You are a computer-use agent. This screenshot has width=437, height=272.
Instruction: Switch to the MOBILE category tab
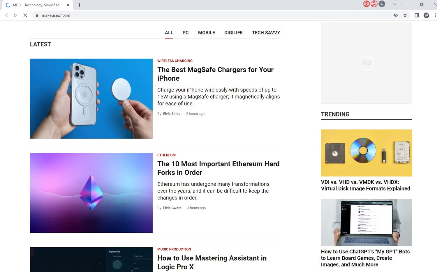206,33
